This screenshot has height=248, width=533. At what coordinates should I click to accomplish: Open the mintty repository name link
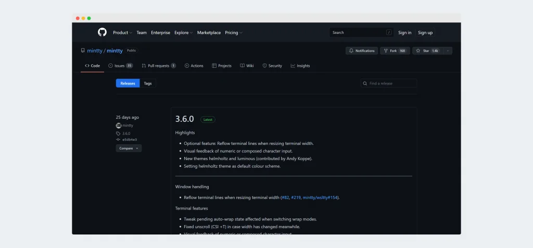click(x=115, y=51)
